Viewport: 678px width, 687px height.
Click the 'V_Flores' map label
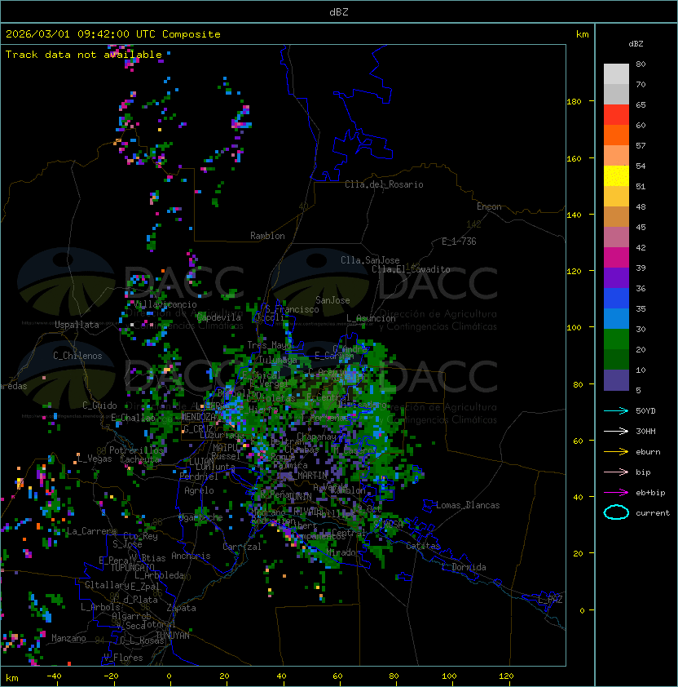pos(123,658)
